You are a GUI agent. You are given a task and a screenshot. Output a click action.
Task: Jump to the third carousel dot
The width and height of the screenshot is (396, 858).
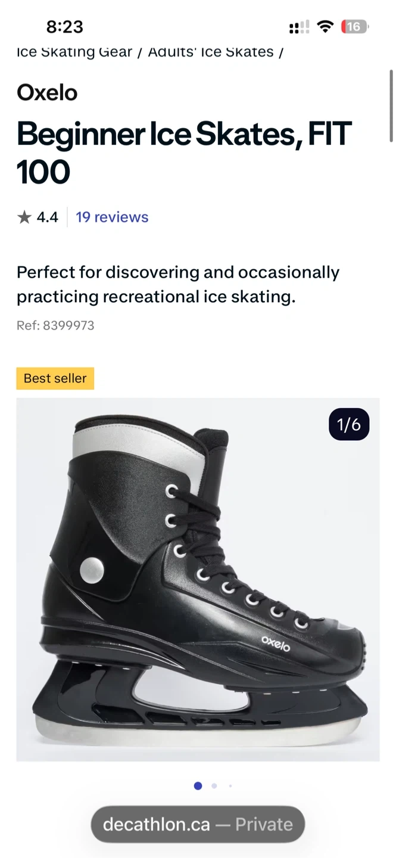click(230, 786)
